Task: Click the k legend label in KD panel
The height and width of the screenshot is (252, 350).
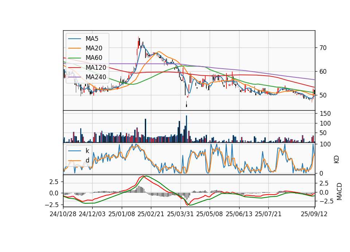Action: [x=87, y=151]
